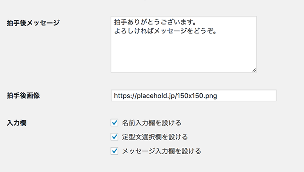Image resolution: width=304 pixels, height=172 pixels.
Task: Place cursor in 拍手ありがとうございます line
Action: click(x=155, y=22)
